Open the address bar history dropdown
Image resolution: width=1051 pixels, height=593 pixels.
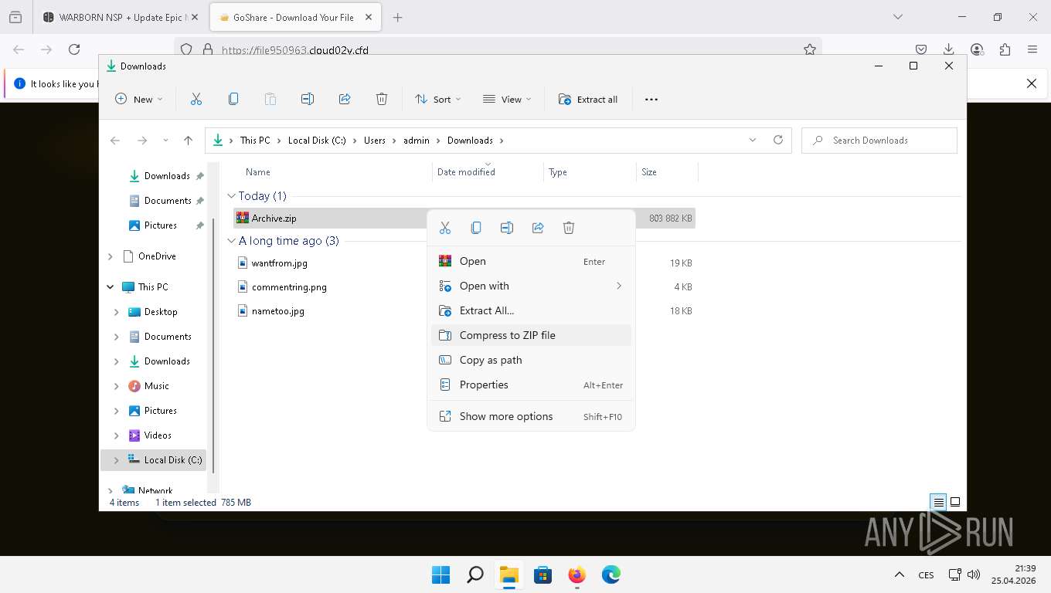[753, 140]
